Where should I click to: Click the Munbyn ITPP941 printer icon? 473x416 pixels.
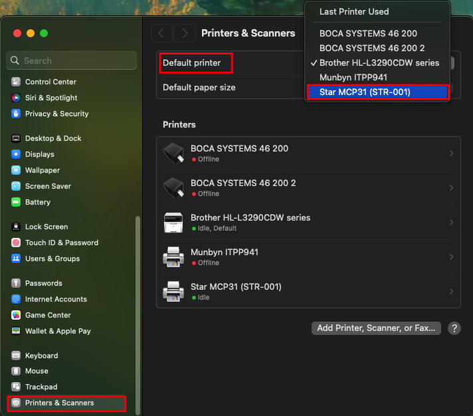173,257
